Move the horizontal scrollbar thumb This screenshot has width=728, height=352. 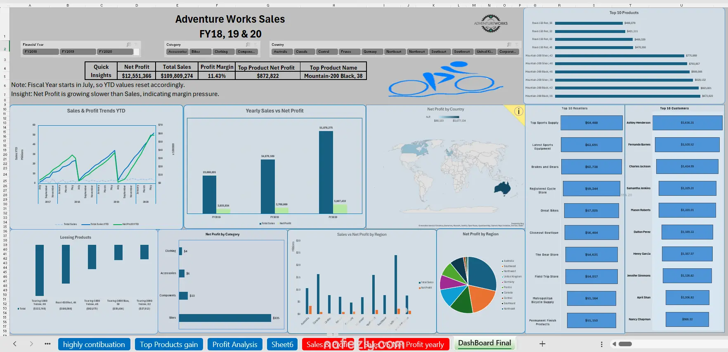point(625,344)
